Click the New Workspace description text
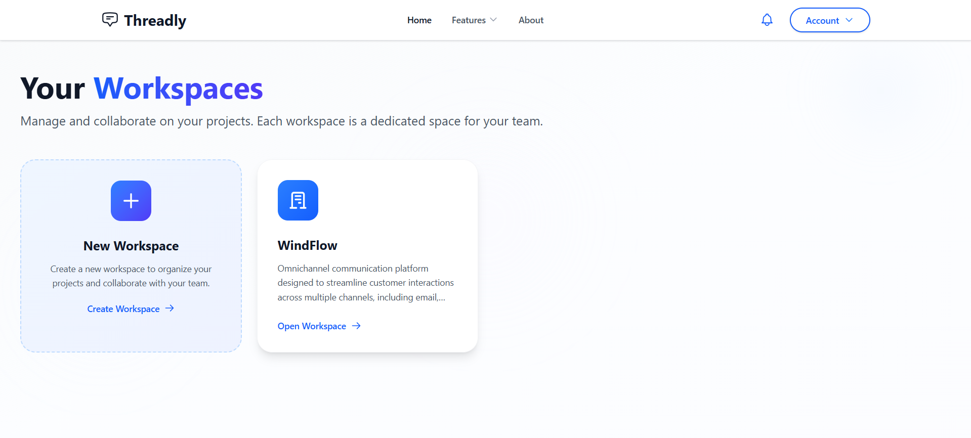Viewport: 971px width, 438px height. pyautogui.click(x=131, y=276)
